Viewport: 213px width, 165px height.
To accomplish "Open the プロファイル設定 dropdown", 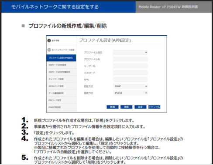I will [x=131, y=52].
